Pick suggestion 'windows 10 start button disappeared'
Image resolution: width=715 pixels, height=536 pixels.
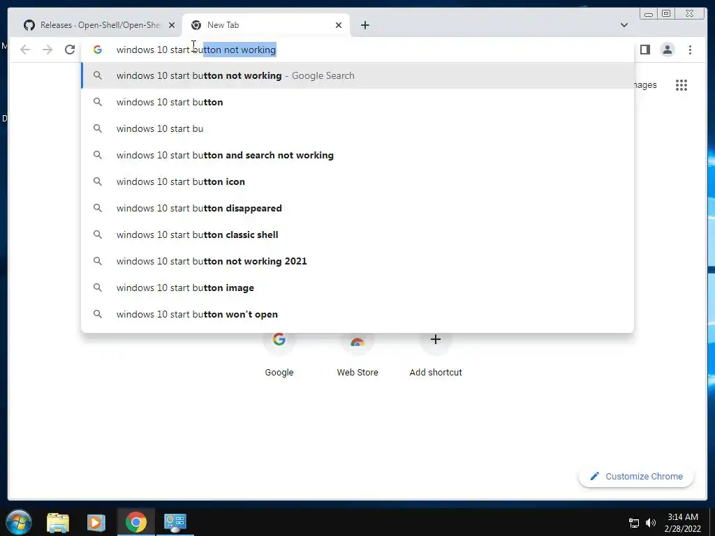pos(357,208)
